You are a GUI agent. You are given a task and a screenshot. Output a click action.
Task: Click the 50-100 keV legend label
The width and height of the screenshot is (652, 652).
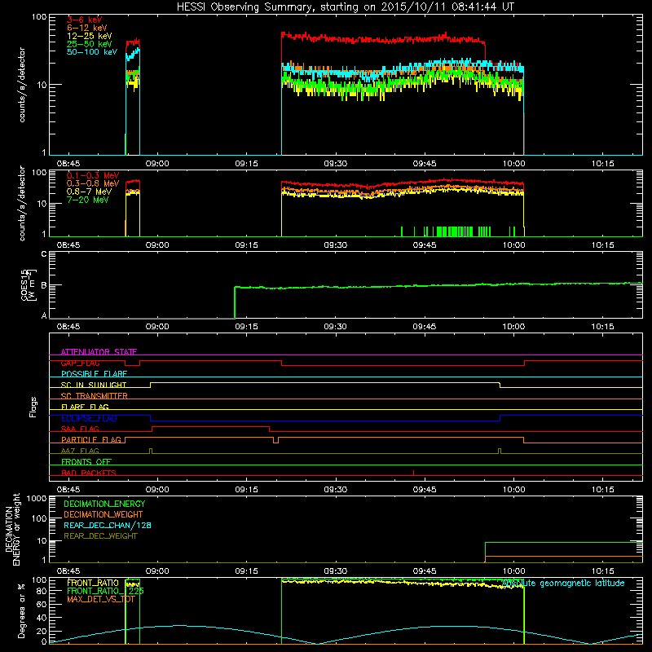pos(92,52)
